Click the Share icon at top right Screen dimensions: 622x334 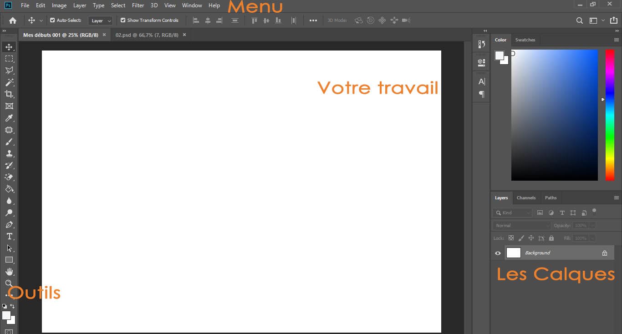(x=614, y=20)
